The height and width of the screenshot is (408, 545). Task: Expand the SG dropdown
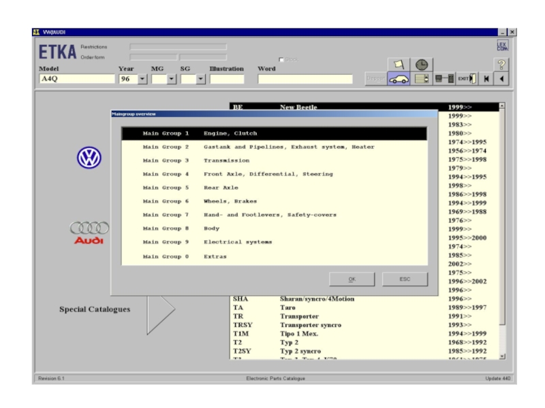pos(200,79)
